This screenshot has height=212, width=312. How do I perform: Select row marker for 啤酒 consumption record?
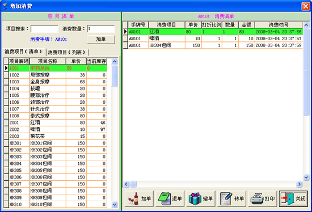click(125, 39)
